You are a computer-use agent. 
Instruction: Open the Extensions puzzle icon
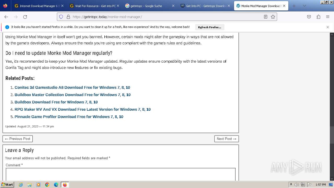(318, 17)
